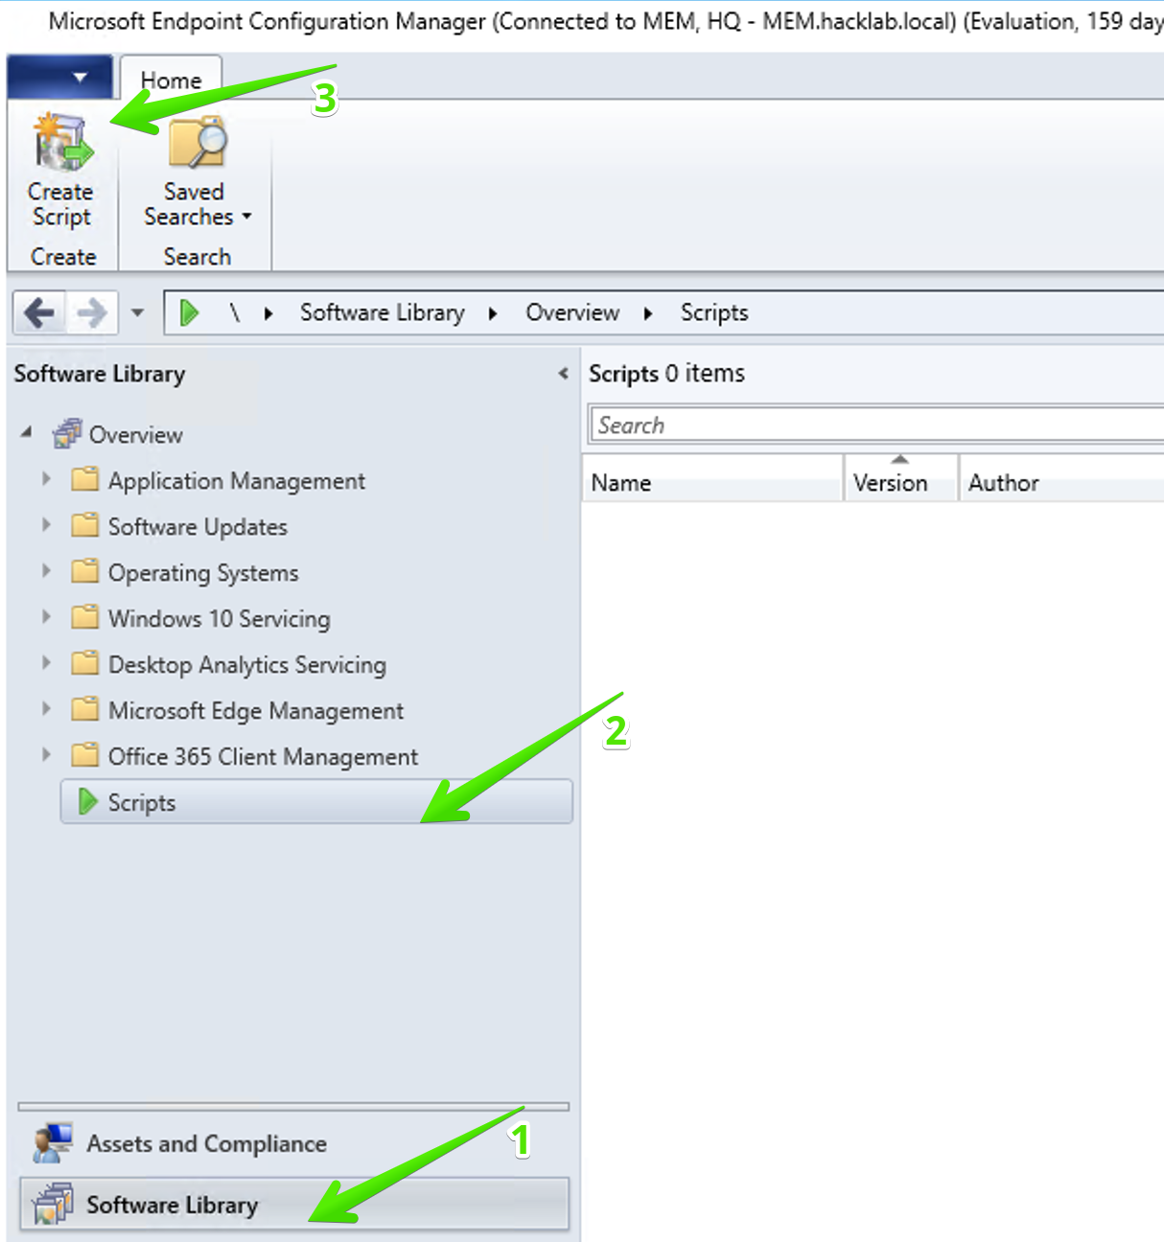Expand breadcrumb arrow after Software Library
The height and width of the screenshot is (1242, 1164).
(x=493, y=313)
